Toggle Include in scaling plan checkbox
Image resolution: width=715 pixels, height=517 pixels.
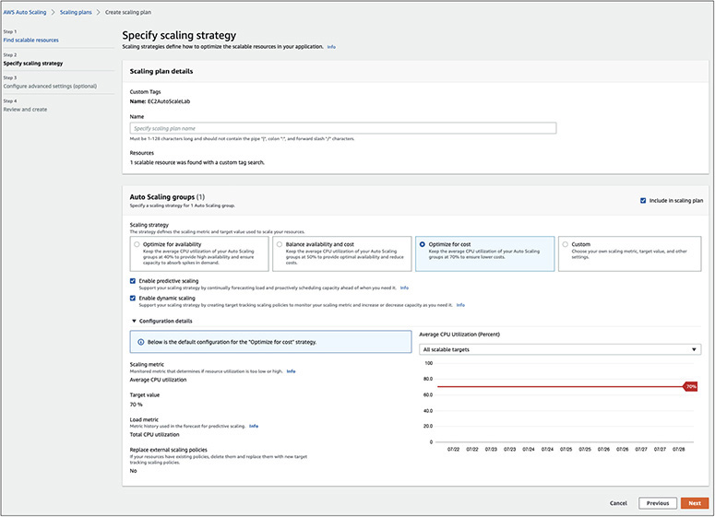pos(642,200)
